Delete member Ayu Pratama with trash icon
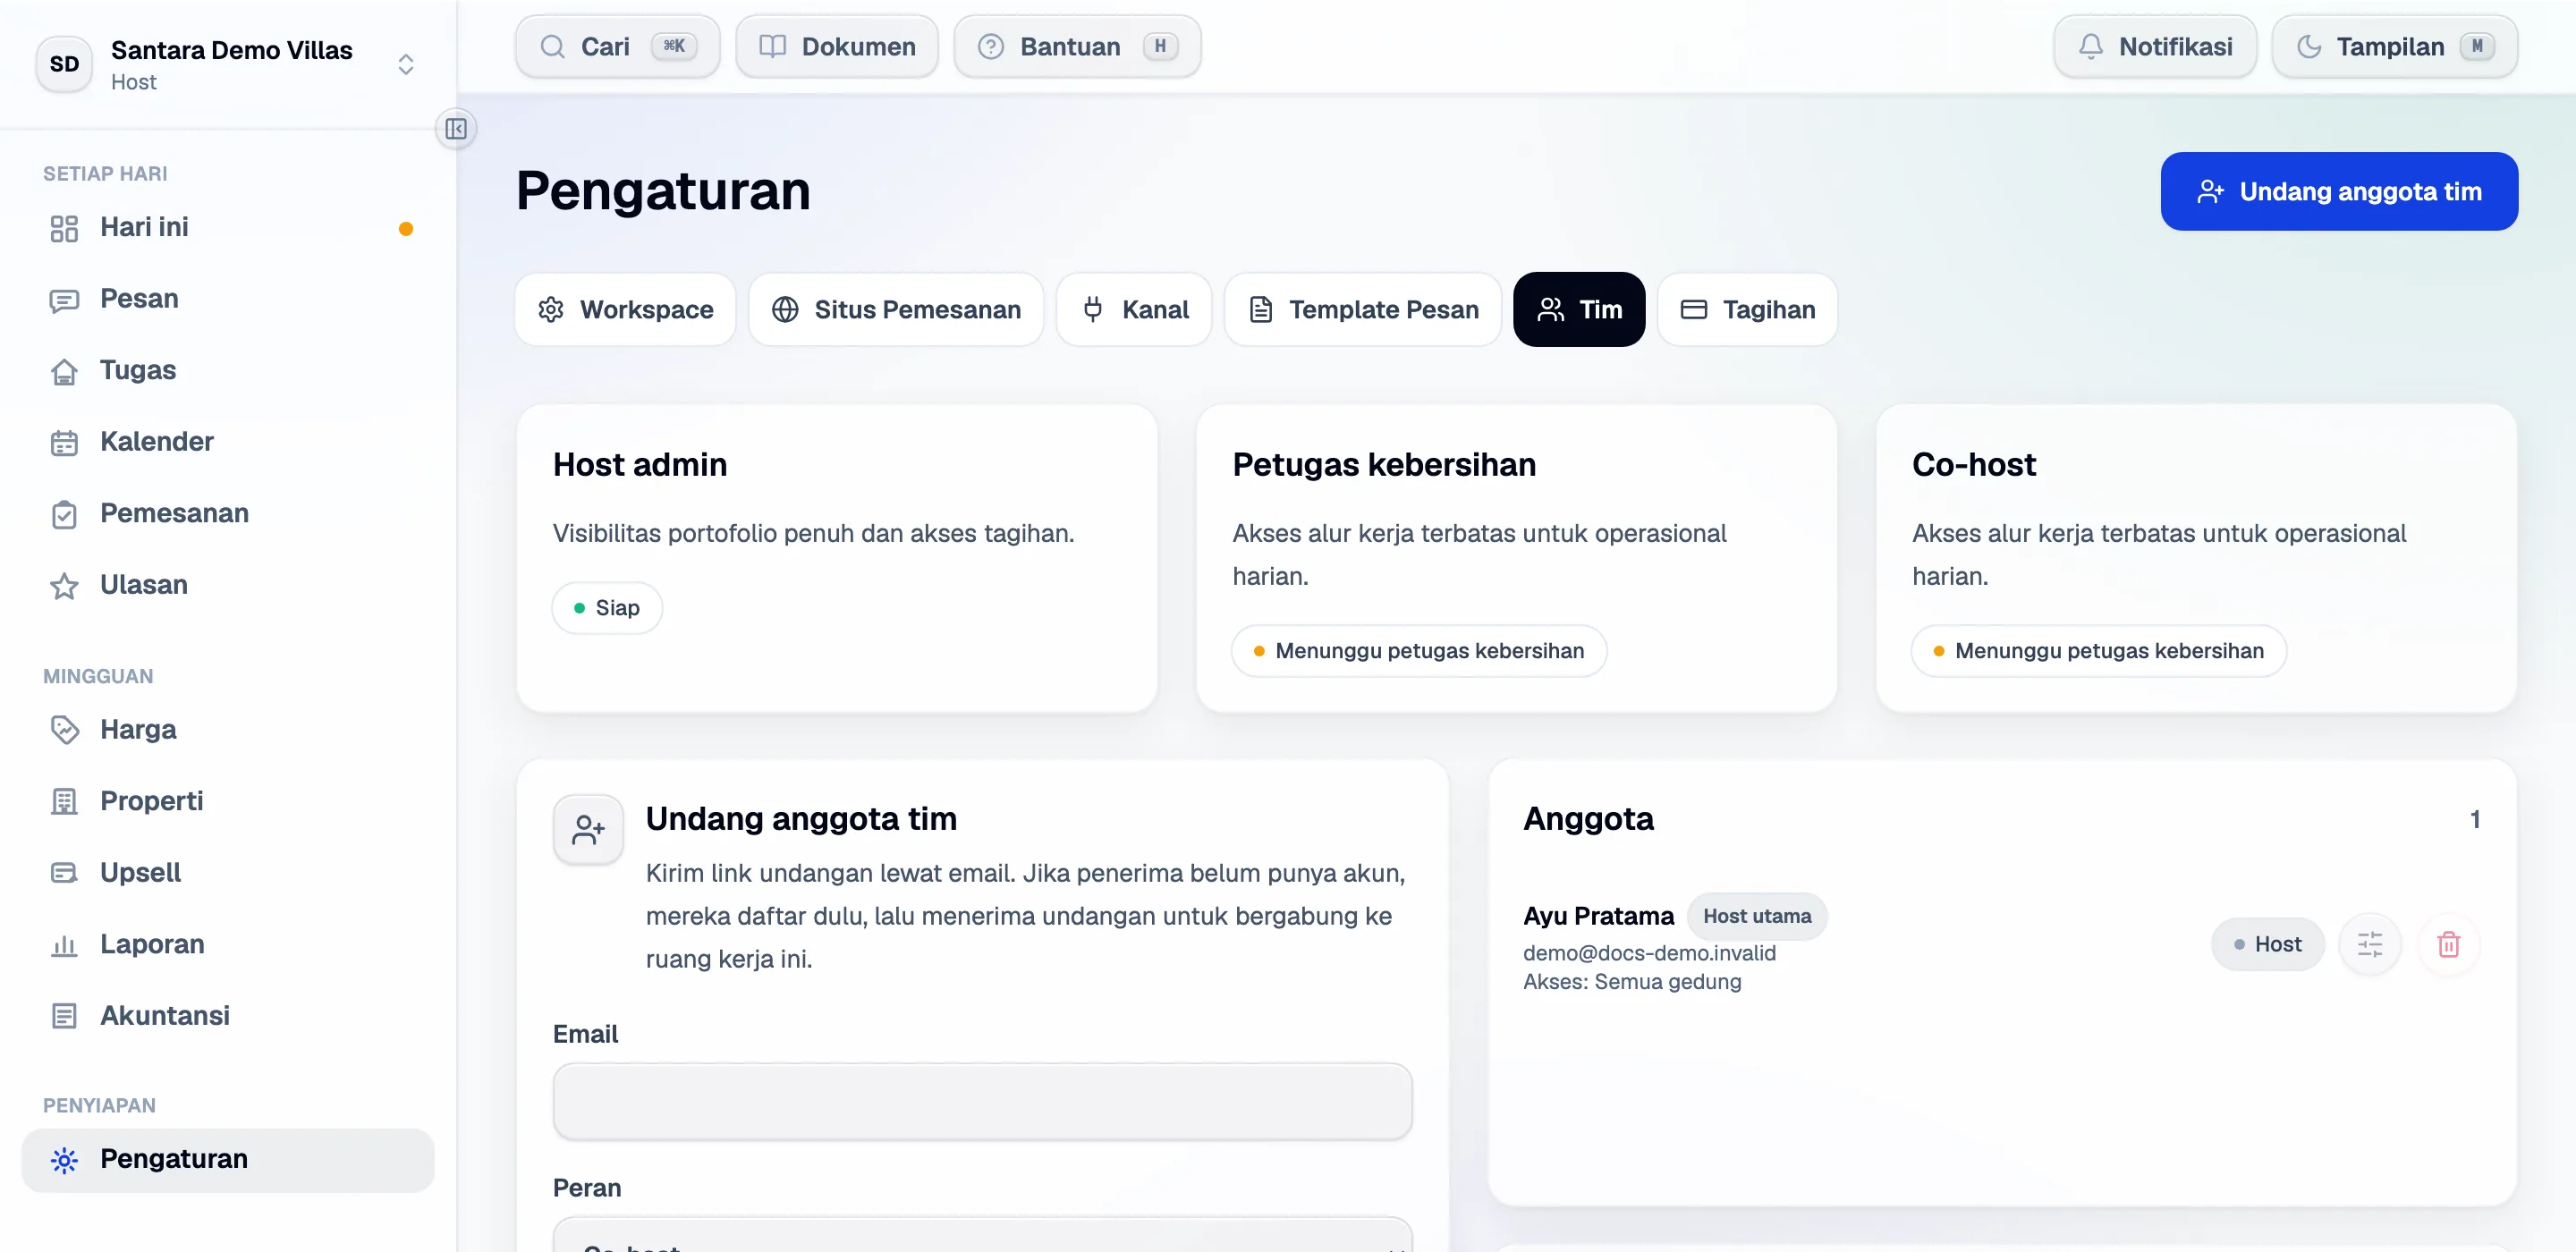2576x1252 pixels. 2448,944
